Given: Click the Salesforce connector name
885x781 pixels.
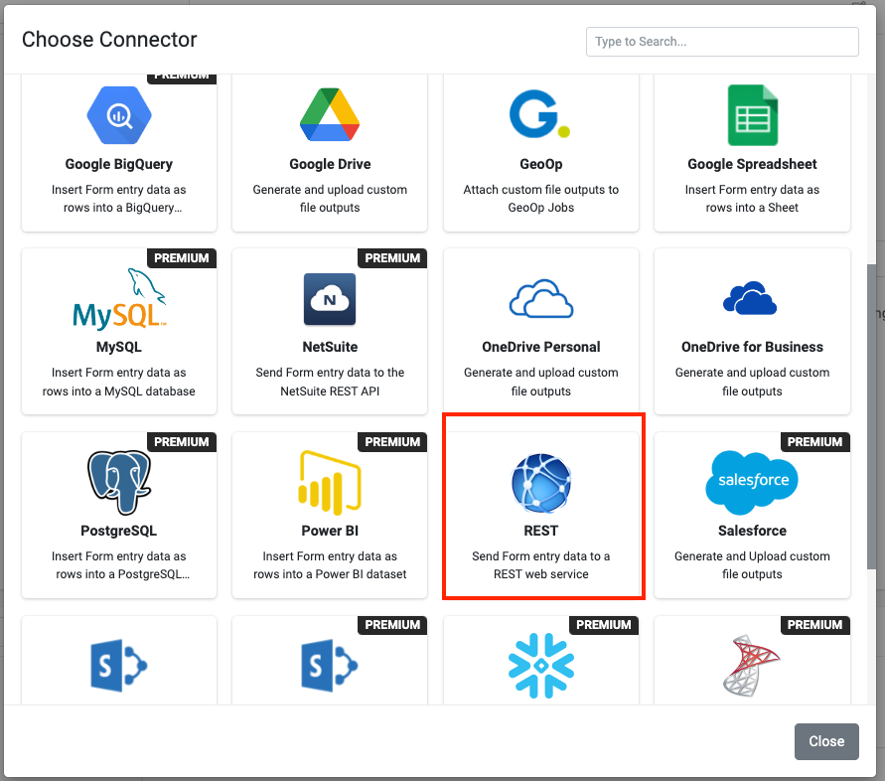Looking at the screenshot, I should (x=752, y=531).
